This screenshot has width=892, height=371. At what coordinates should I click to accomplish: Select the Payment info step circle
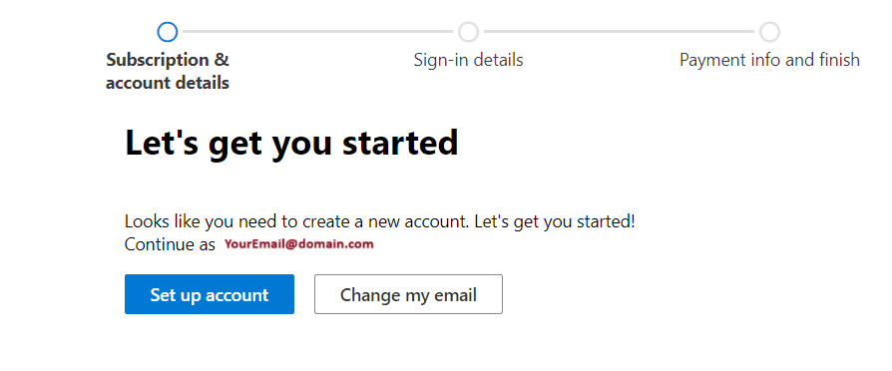[769, 32]
